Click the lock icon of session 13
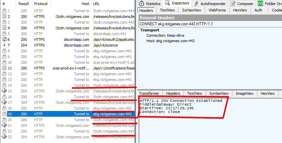The height and width of the screenshot is (143, 282). tap(4, 80)
